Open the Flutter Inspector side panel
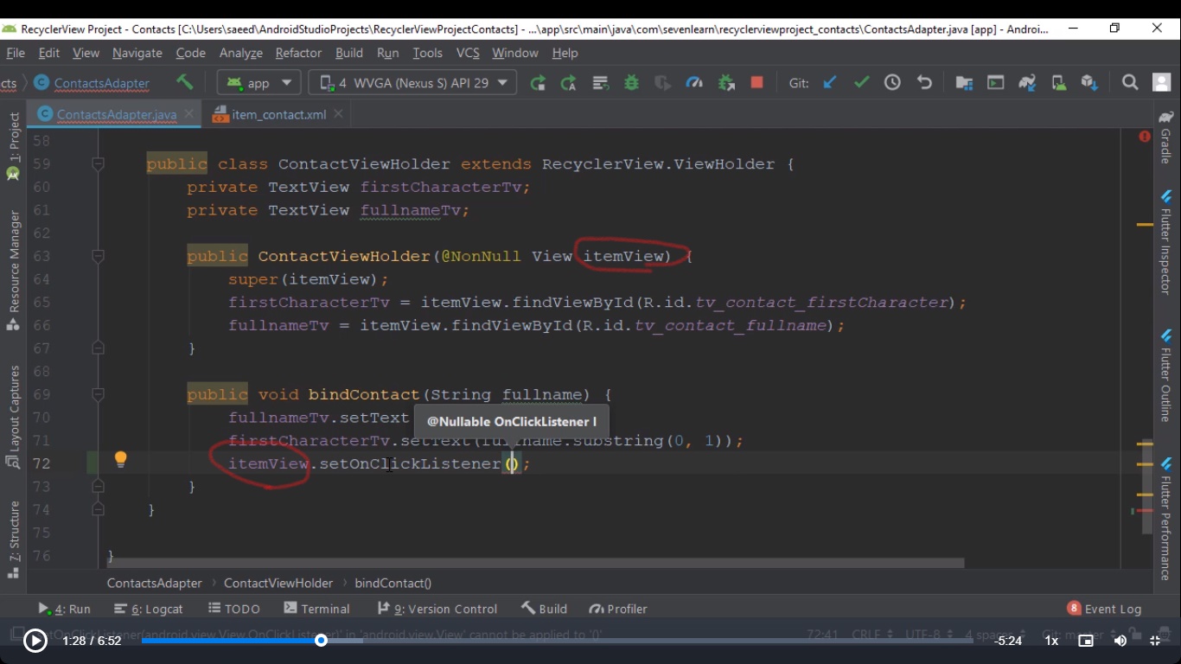 pyautogui.click(x=1165, y=245)
